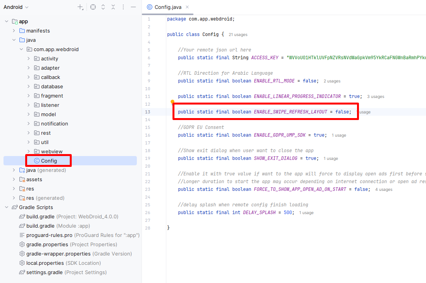Image resolution: width=426 pixels, height=283 pixels.
Task: Click the collapse all icon in project toolbar
Action: [x=113, y=7]
